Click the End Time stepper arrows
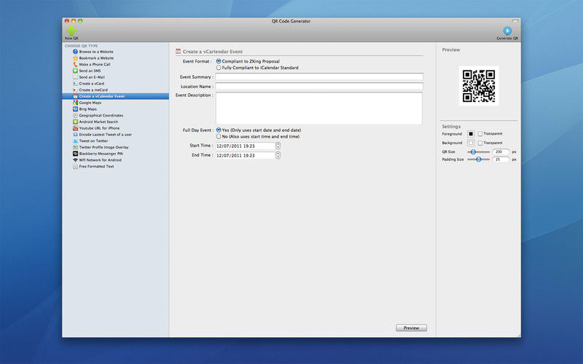This screenshot has height=364, width=583. (x=278, y=155)
